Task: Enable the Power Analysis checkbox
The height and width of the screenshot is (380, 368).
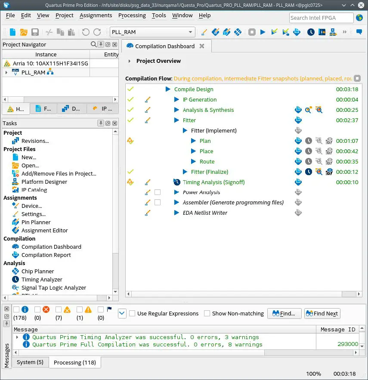Action: click(x=157, y=192)
